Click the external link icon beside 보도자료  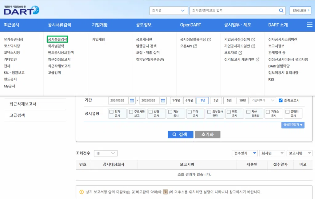coord(241,53)
